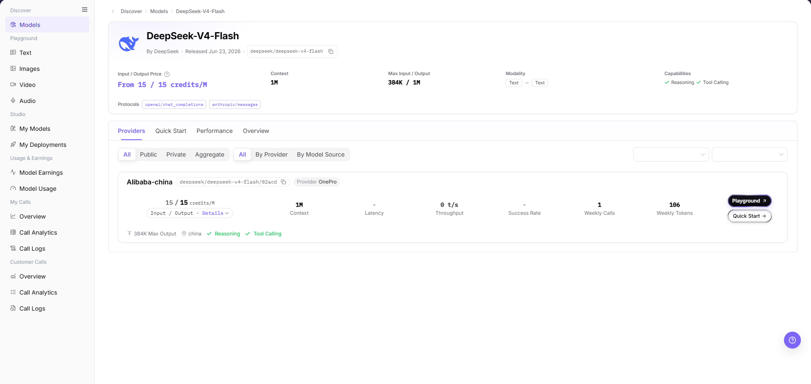Screen dimensions: 811x384
Task: Click the "106" Weekly Tokens value
Action: [x=675, y=205]
